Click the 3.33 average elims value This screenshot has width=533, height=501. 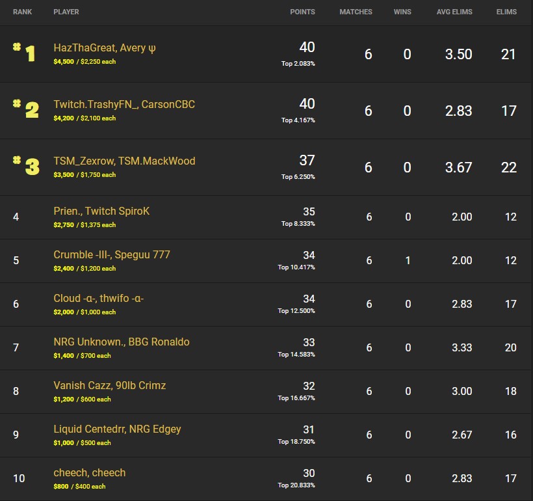462,347
